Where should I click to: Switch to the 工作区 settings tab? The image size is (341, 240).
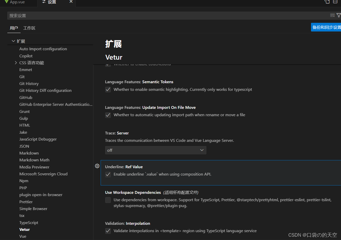(x=29, y=28)
